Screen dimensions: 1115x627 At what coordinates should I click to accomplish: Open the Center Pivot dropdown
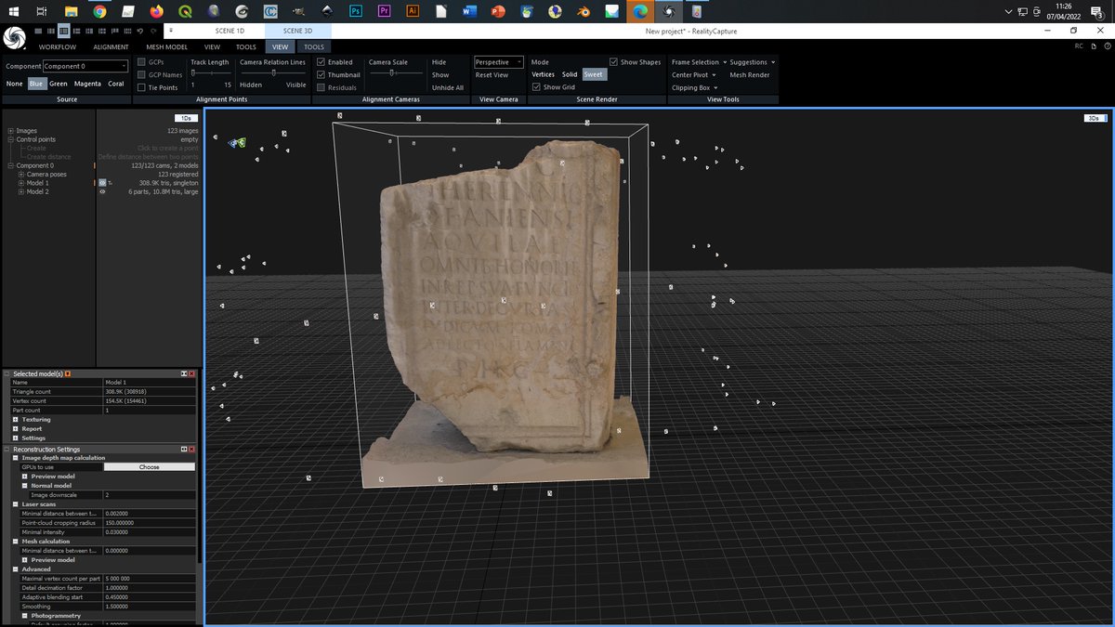(693, 74)
